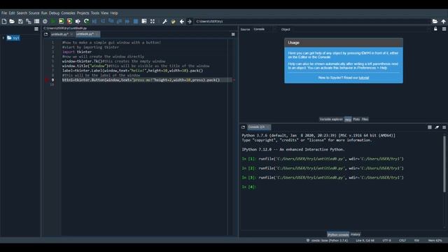Open the Search menu
This screenshot has height=252, width=448.
pos(22,13)
